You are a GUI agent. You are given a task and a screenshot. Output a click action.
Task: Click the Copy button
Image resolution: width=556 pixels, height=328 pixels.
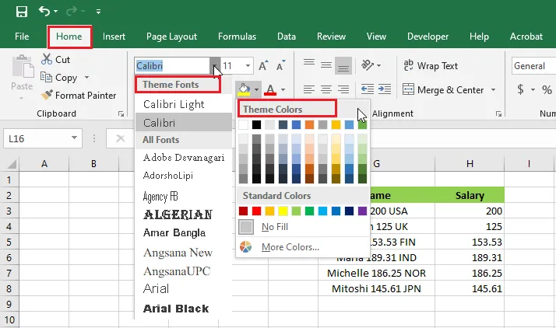coord(59,78)
